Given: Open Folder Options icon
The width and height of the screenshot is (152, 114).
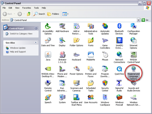Looking at the screenshot, I should click(x=76, y=40).
